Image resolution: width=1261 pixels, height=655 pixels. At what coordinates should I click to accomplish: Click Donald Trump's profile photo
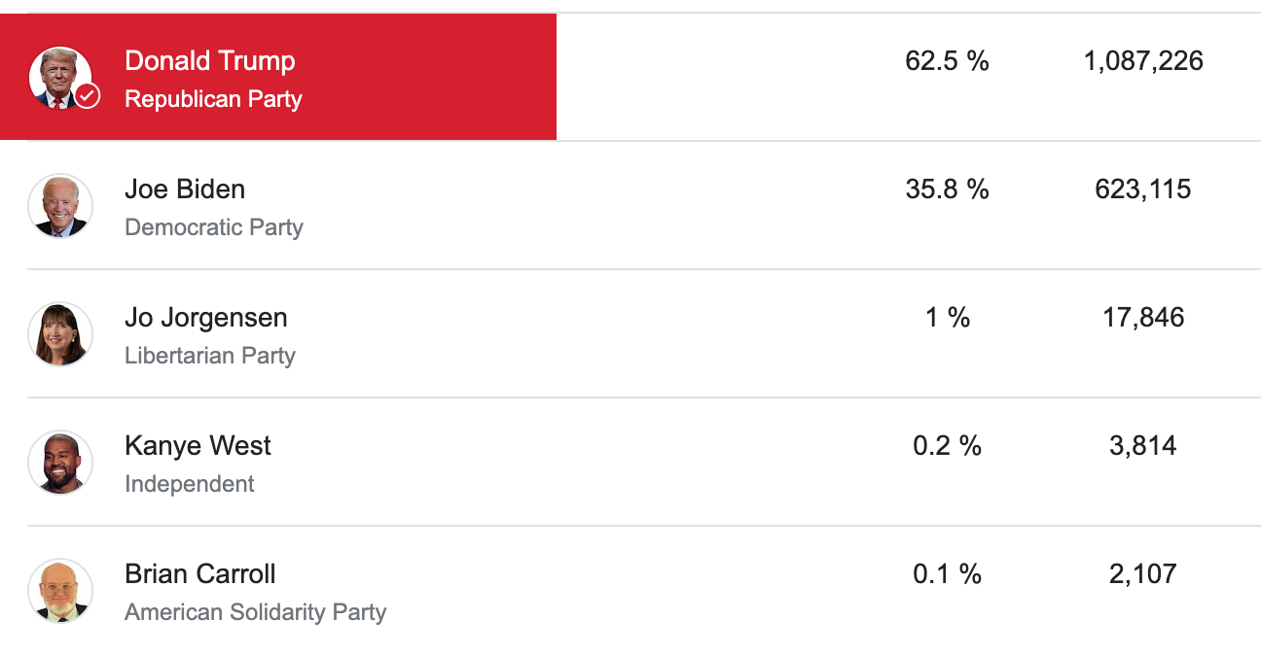tap(57, 76)
